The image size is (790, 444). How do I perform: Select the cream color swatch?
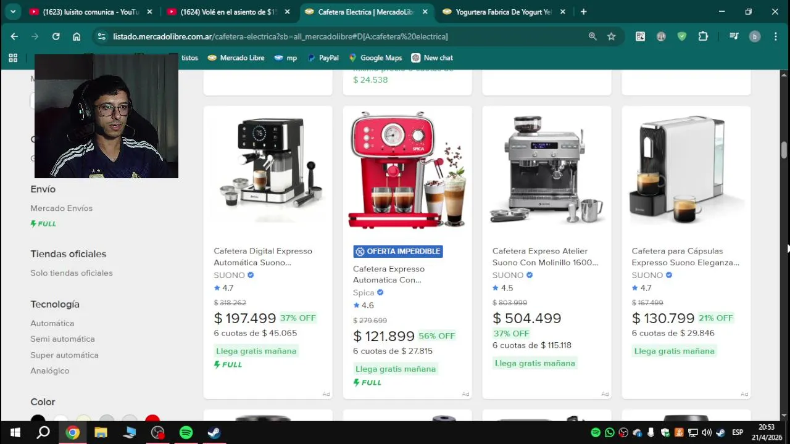[84, 419]
